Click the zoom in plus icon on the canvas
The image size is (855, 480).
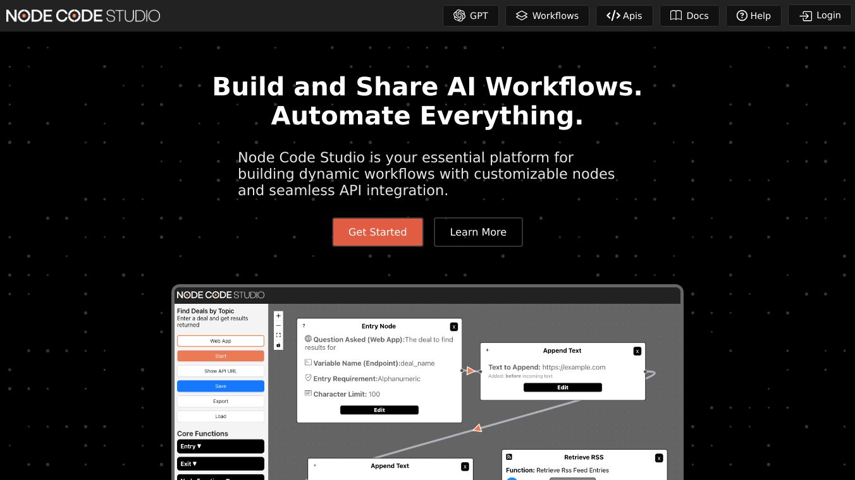point(278,315)
